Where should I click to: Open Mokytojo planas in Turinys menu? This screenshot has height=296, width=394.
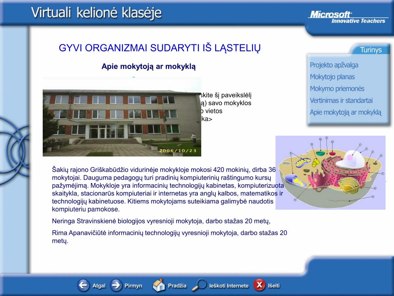point(332,77)
